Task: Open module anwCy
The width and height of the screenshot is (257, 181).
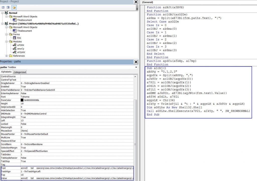Action: coord(21,49)
